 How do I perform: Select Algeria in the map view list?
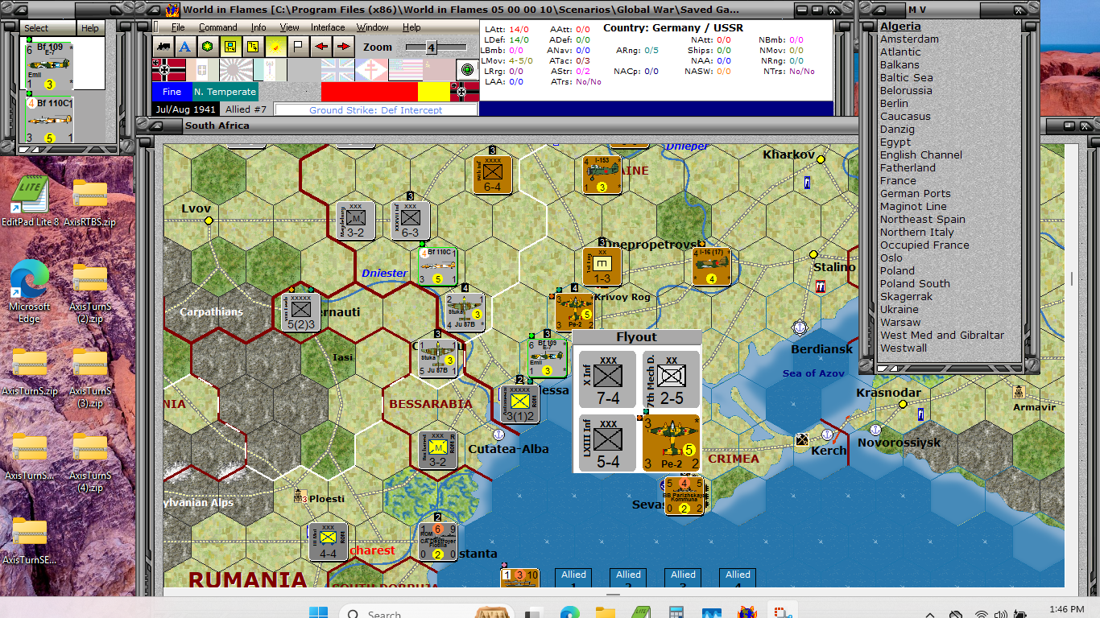(x=900, y=27)
